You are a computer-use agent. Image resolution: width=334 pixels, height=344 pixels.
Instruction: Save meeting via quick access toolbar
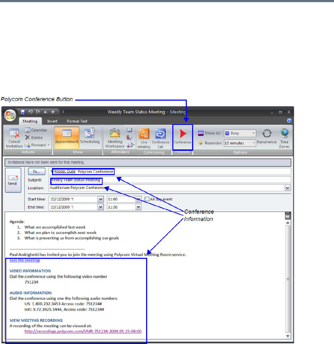(23, 112)
